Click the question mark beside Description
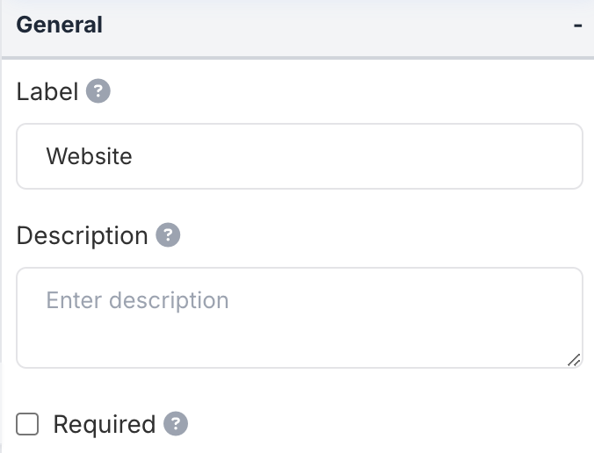Viewport: 594px width, 453px height. pos(168,235)
